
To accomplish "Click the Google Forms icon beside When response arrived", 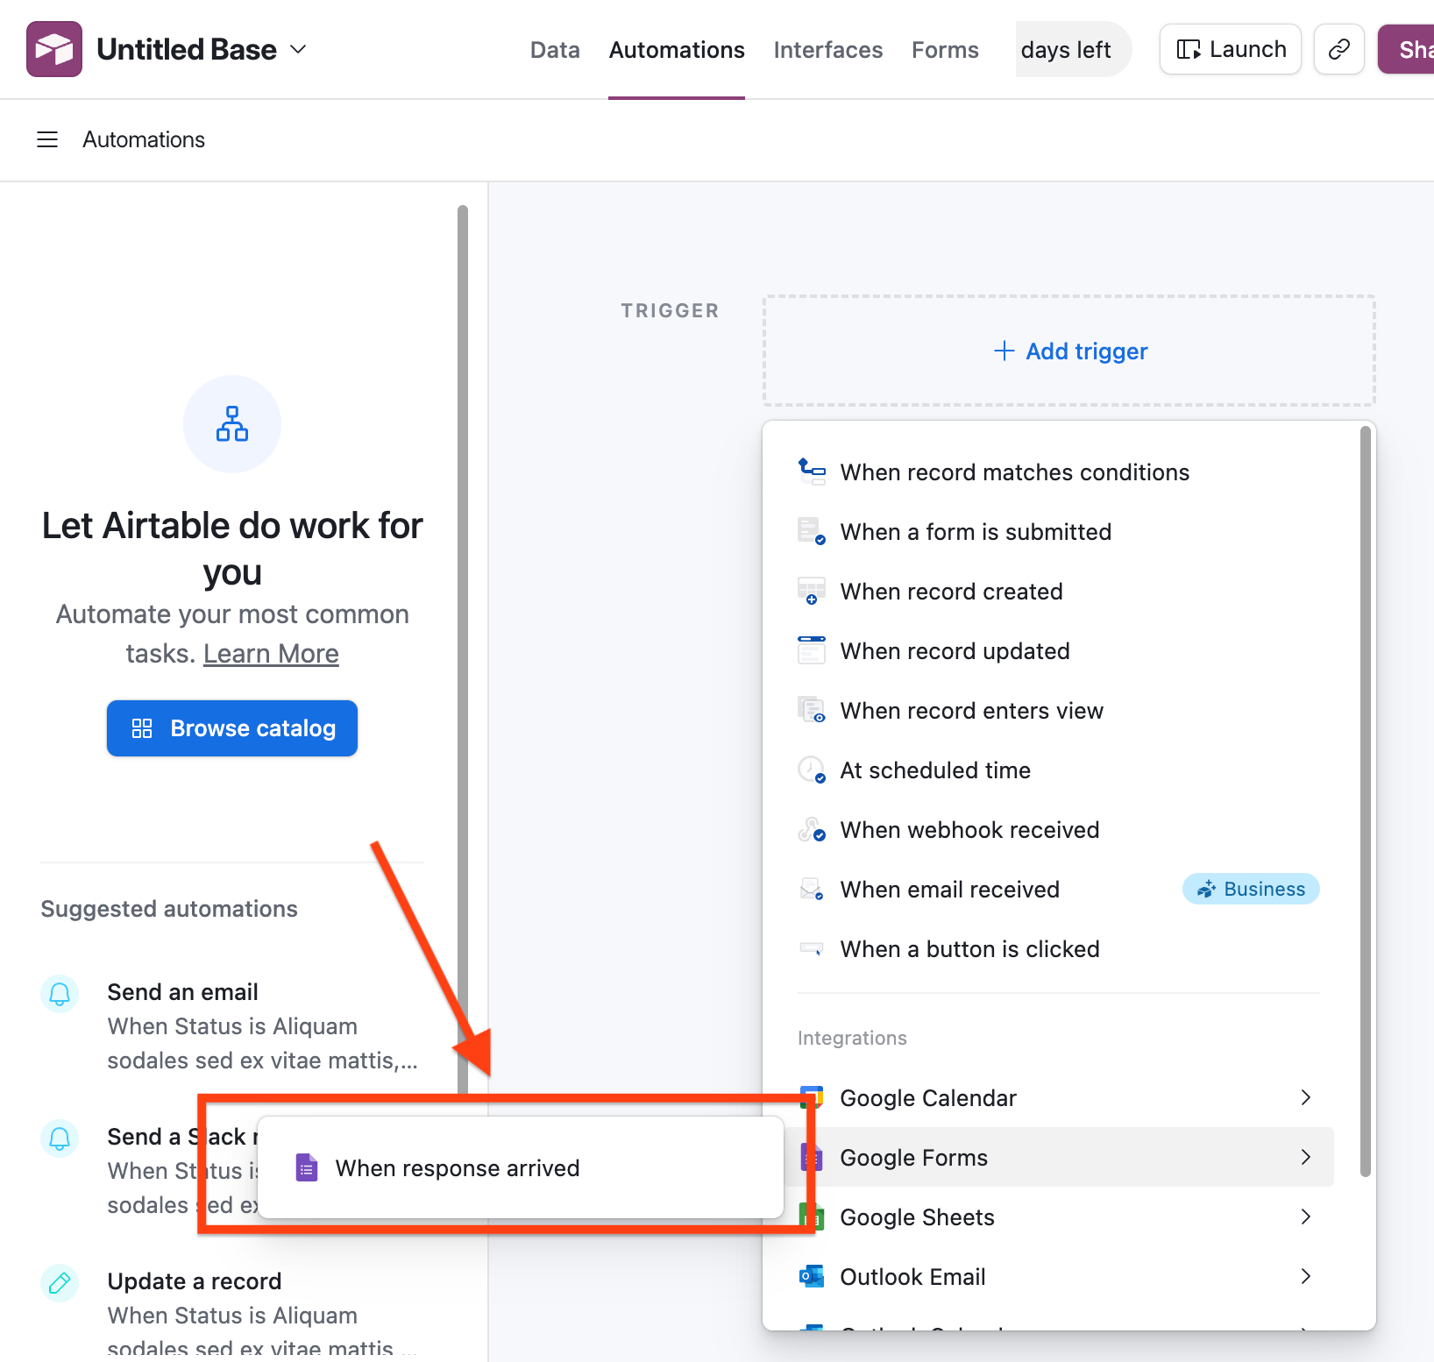I will [306, 1167].
